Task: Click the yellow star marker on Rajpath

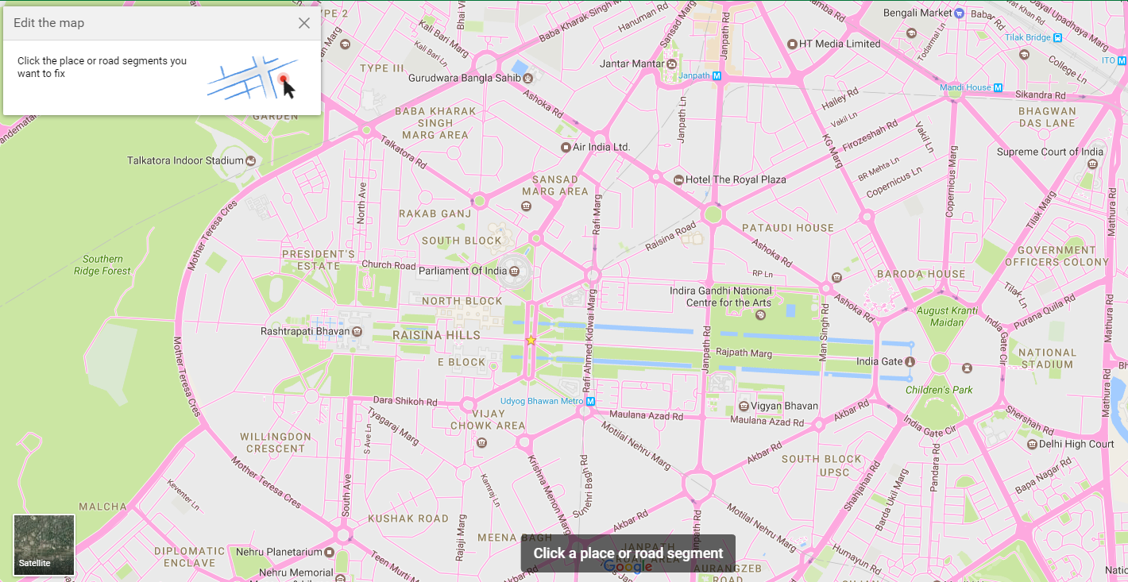Action: pos(531,340)
